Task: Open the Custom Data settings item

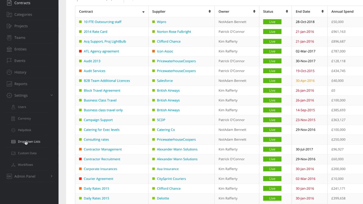Action: pos(27,153)
